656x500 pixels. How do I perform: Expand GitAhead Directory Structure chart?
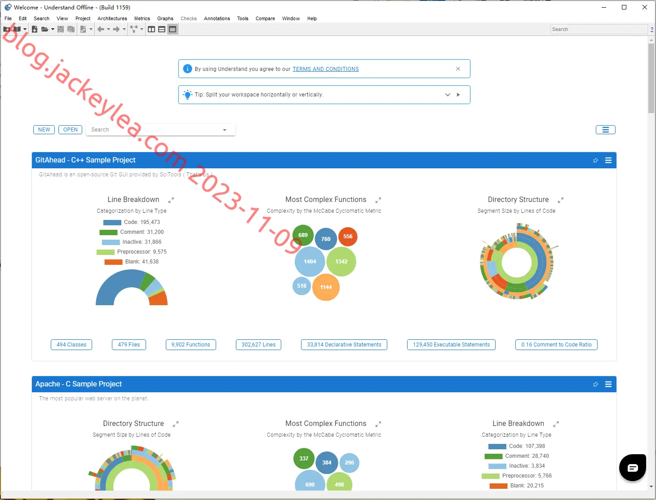tap(561, 200)
